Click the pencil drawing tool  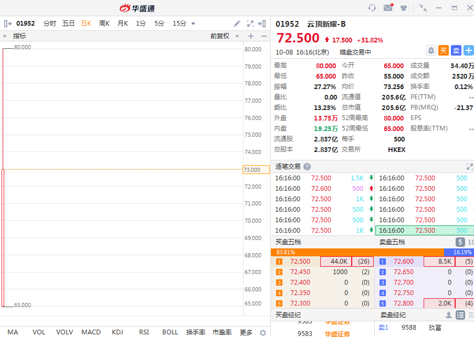(x=237, y=24)
